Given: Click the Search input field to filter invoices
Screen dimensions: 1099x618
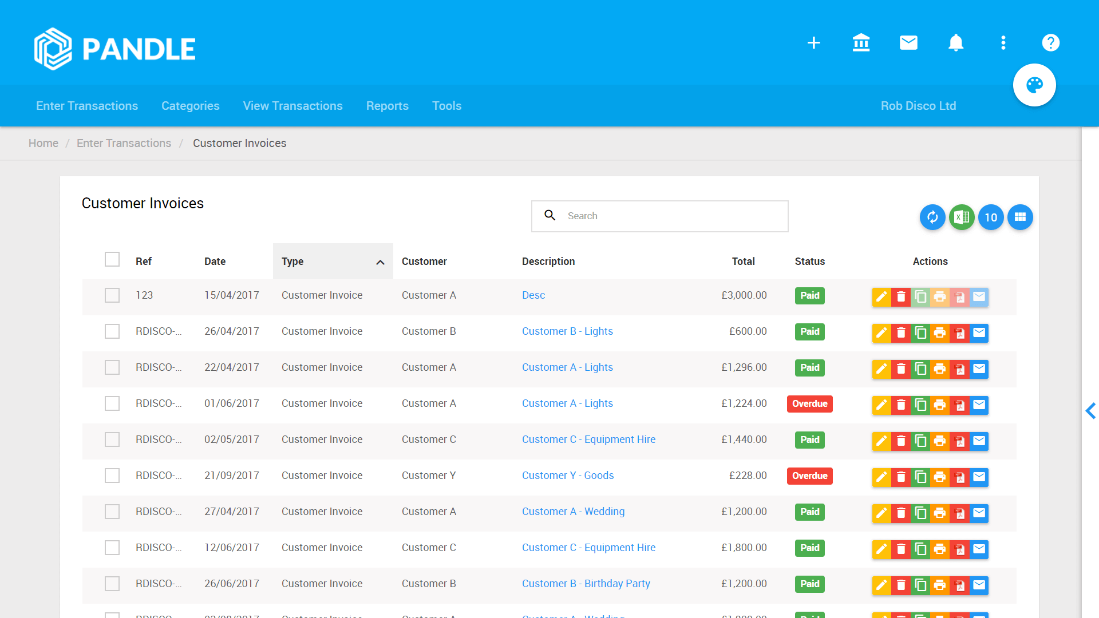Looking at the screenshot, I should [x=659, y=216].
